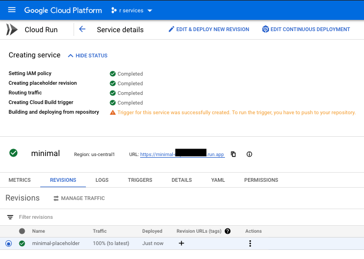Click the '100% (to latest)' traffic cell
The image size is (364, 259).
click(x=111, y=243)
